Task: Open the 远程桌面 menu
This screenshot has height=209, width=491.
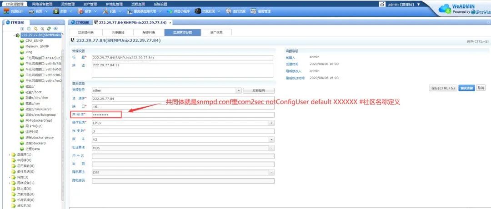Action: coord(138,5)
